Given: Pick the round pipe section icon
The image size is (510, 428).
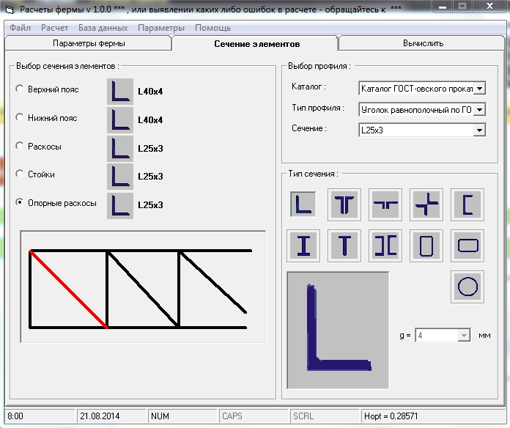Looking at the screenshot, I should 467,287.
